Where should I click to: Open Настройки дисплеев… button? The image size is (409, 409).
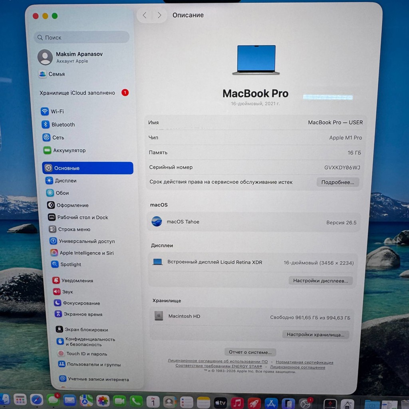click(x=320, y=281)
